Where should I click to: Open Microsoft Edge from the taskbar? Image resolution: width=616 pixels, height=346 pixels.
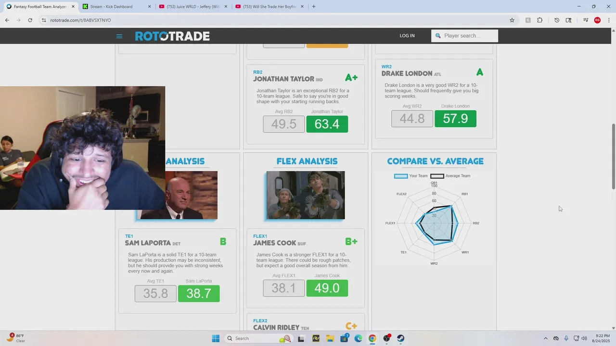[358, 338]
